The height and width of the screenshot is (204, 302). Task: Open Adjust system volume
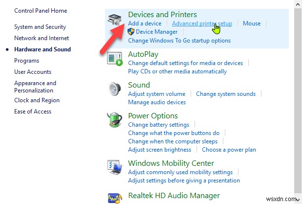coord(157,94)
